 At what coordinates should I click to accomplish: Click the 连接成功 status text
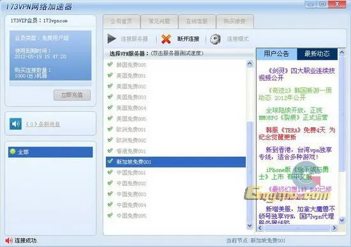coord(26,241)
